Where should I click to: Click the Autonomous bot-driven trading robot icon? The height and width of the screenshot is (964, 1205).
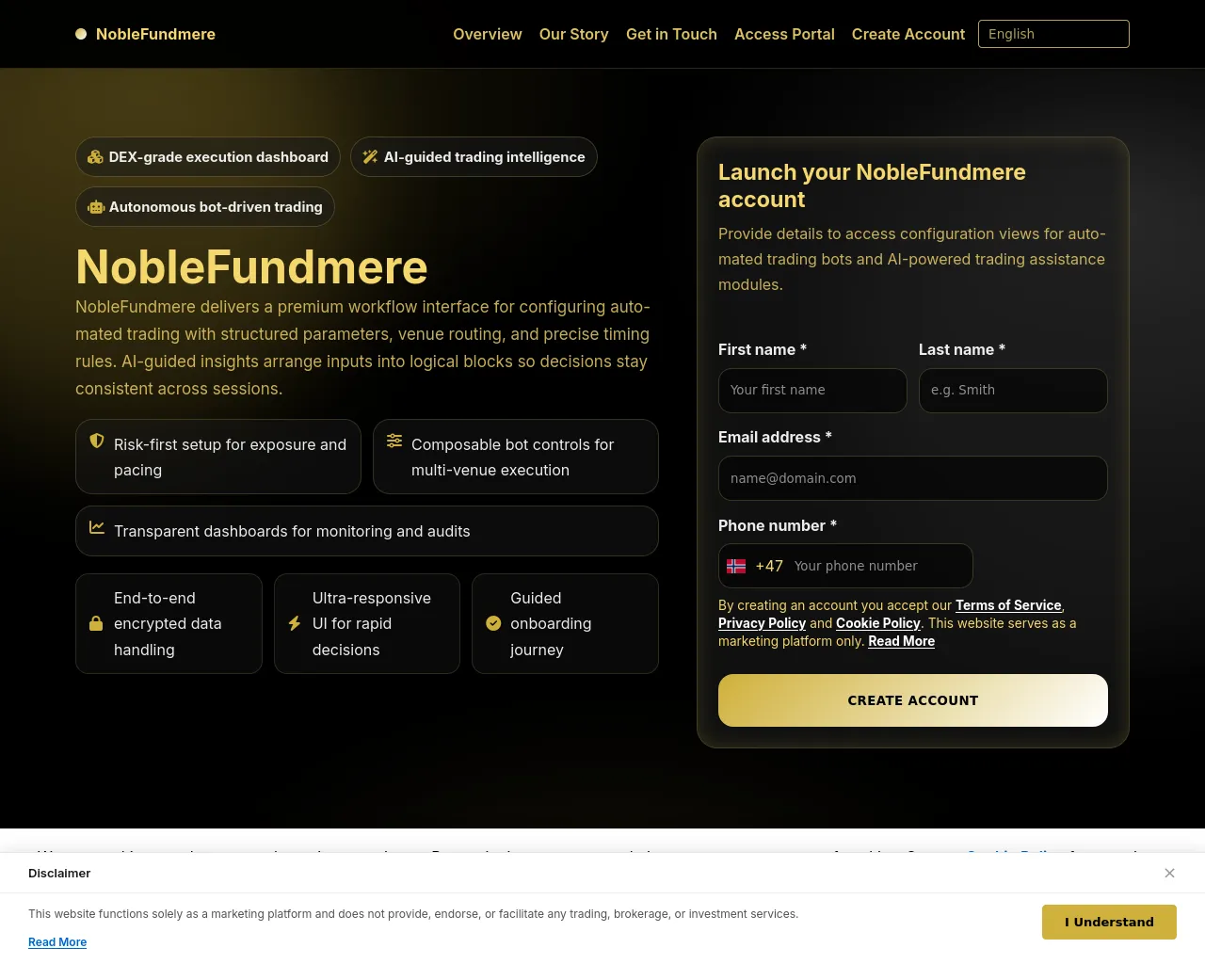(96, 207)
